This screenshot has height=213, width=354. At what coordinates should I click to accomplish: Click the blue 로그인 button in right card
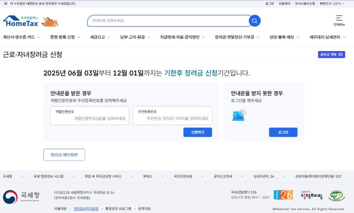(x=283, y=133)
